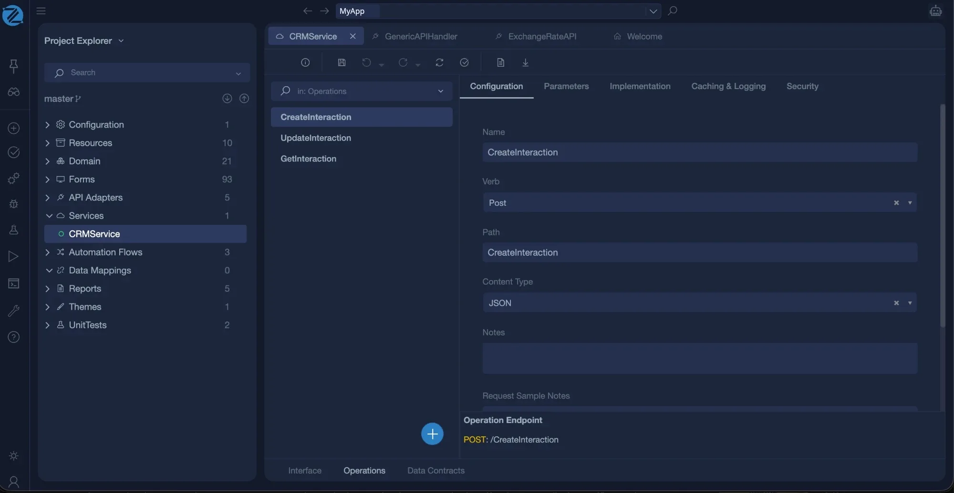Click the pin icon in left sidebar
The height and width of the screenshot is (493, 954).
[14, 66]
